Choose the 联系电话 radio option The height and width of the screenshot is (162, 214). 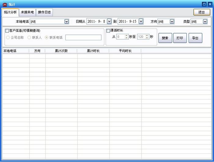click(46, 38)
